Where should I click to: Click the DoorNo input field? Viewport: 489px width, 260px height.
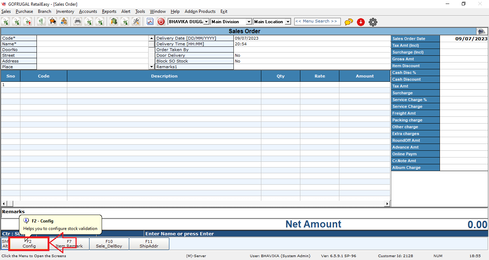click(92, 50)
